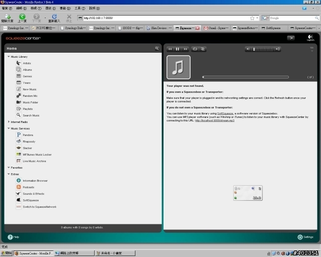Open the Random Mix icon

coord(19,96)
